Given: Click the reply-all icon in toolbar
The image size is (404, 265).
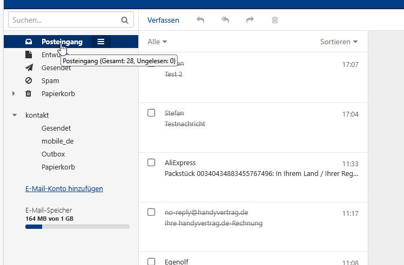Looking at the screenshot, I should click(225, 20).
